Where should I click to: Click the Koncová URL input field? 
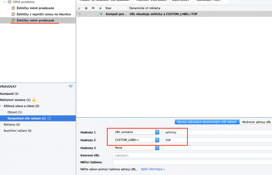[192, 155]
